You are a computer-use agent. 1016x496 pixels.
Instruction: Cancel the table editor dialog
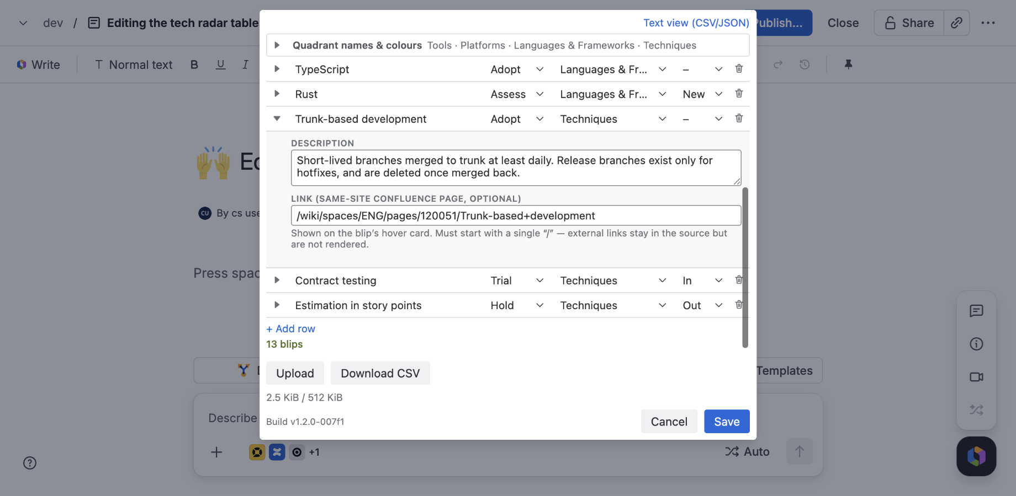point(669,422)
